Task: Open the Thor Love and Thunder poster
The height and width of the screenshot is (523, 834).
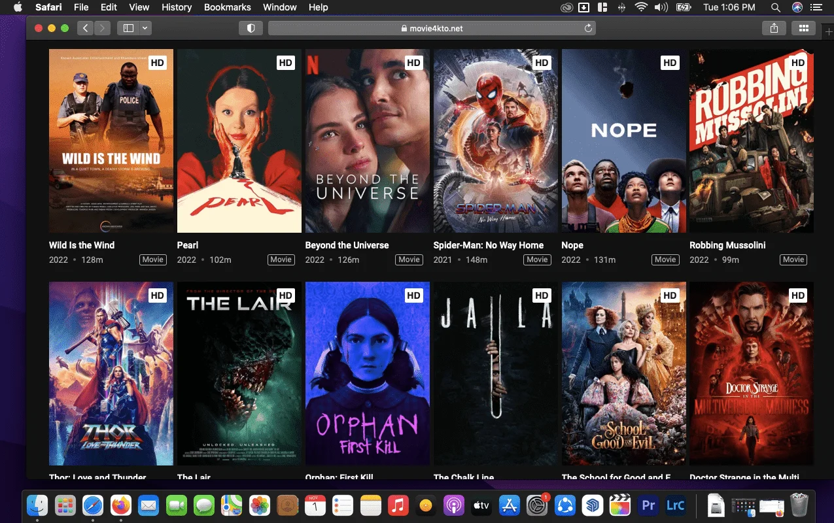Action: coord(111,373)
